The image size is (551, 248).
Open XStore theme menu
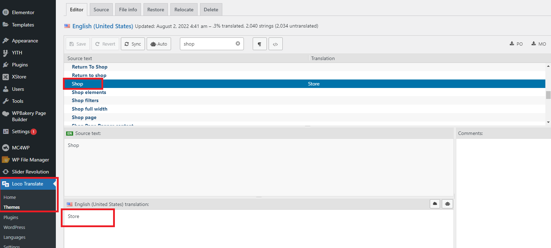coord(19,77)
